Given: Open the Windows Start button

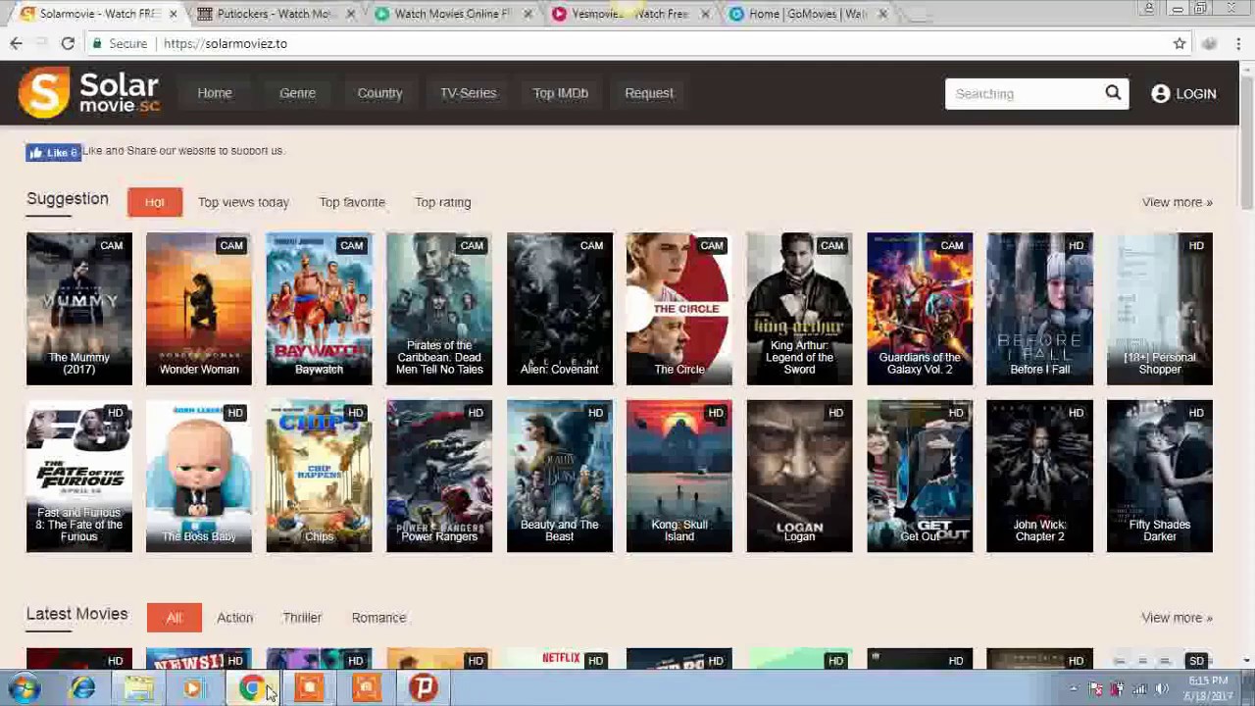Looking at the screenshot, I should [24, 688].
